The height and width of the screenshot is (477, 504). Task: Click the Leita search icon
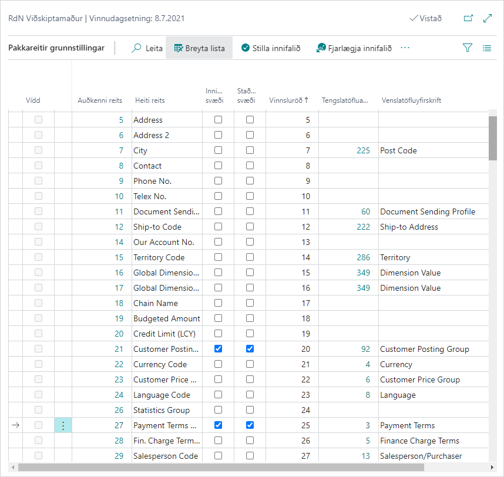click(x=136, y=48)
